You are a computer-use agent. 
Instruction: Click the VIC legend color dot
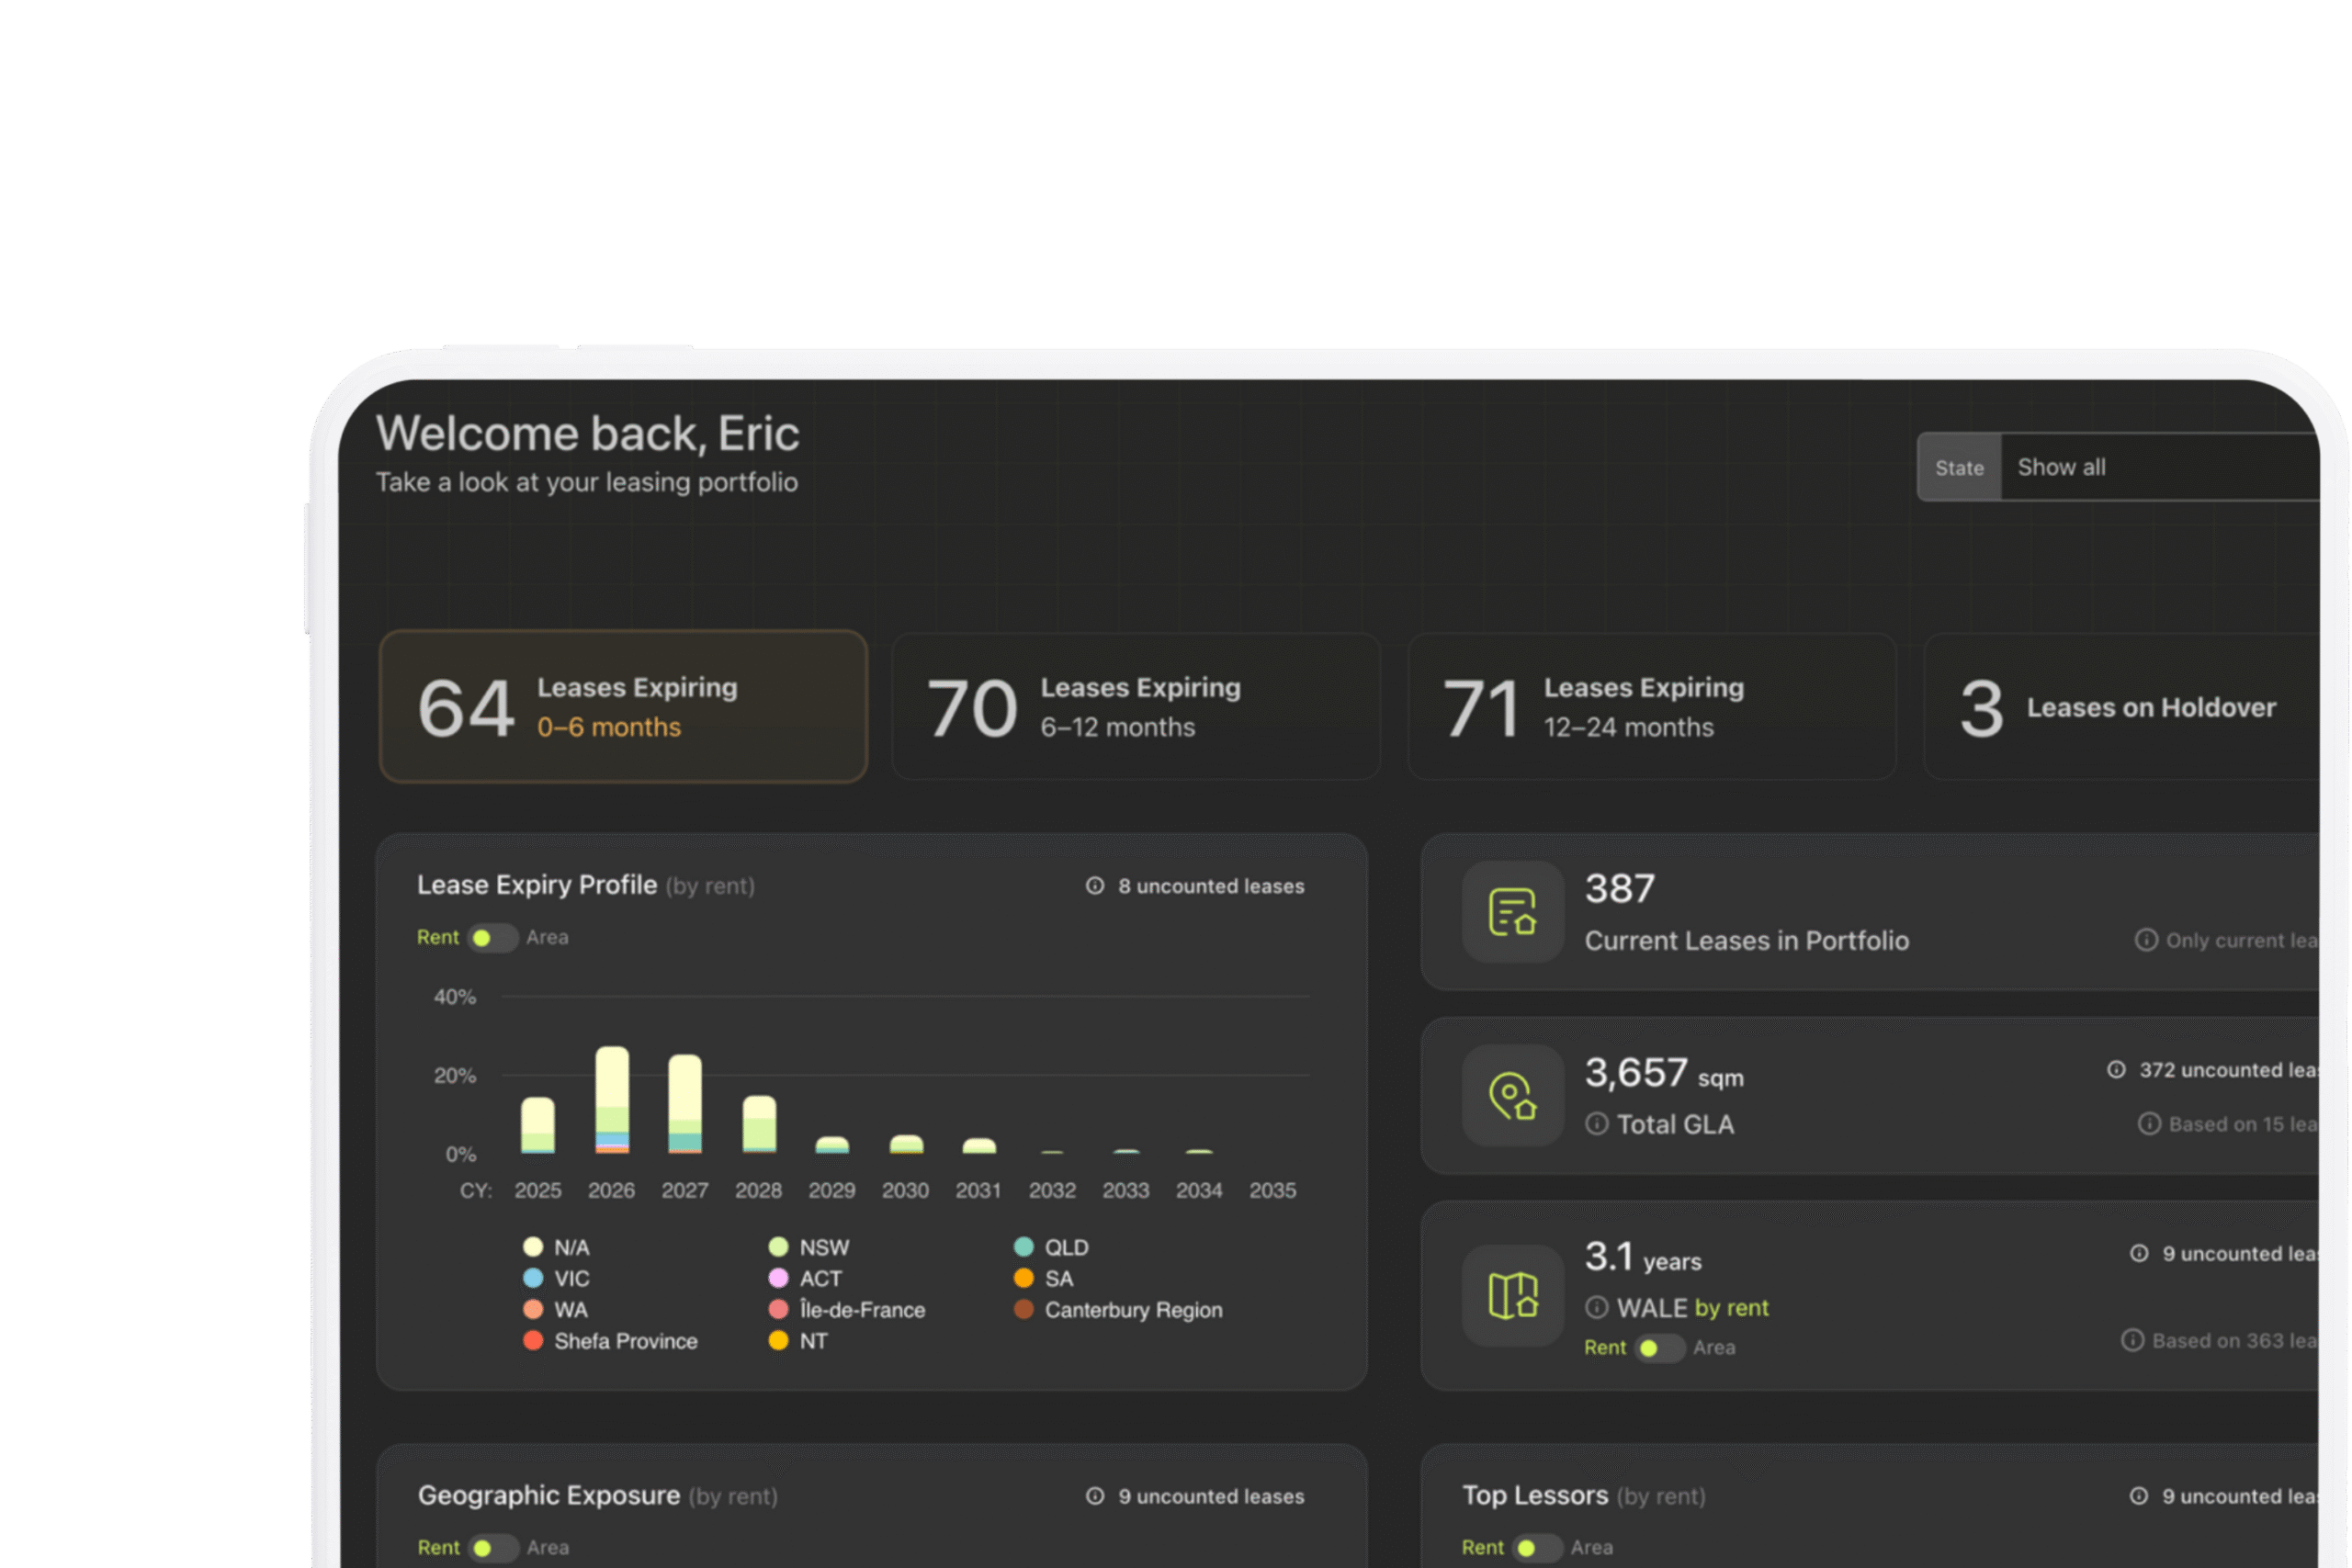coord(533,1278)
